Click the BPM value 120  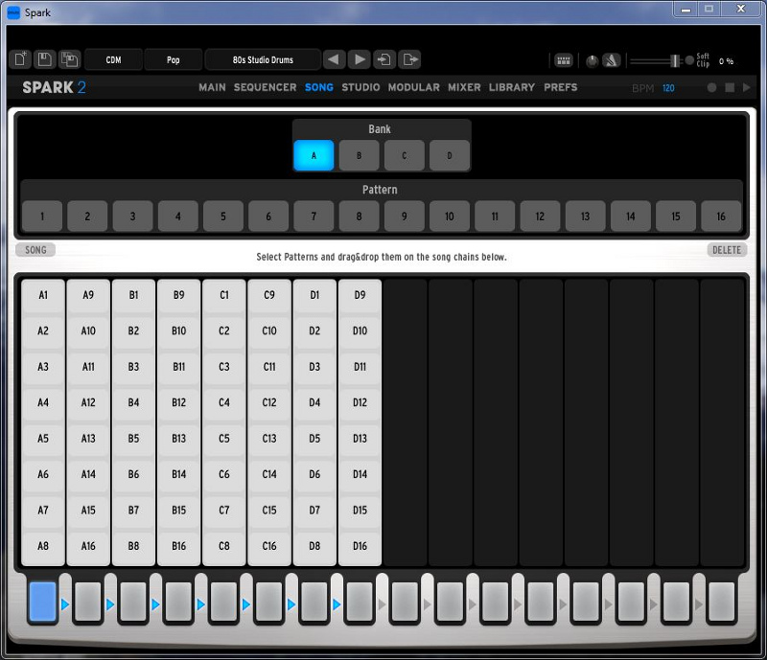tap(668, 88)
